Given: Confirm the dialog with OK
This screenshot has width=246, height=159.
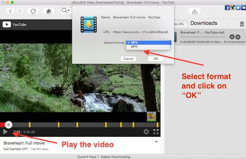Looking at the screenshot, I should click(x=156, y=59).
